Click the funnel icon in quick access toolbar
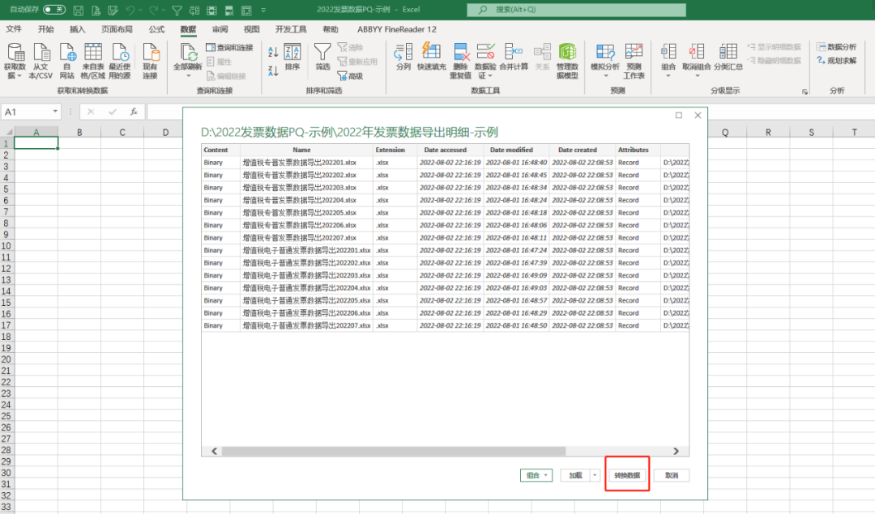Screen dimensions: 875x514 177,10
